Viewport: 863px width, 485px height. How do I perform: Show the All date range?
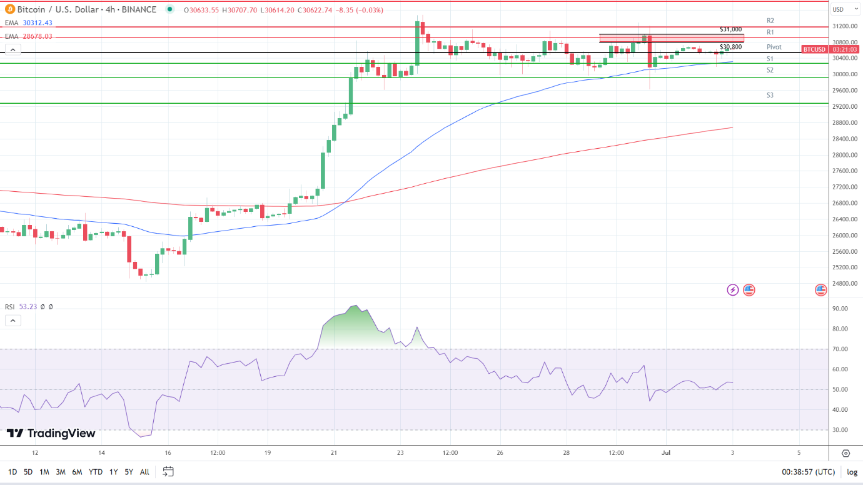tap(144, 472)
